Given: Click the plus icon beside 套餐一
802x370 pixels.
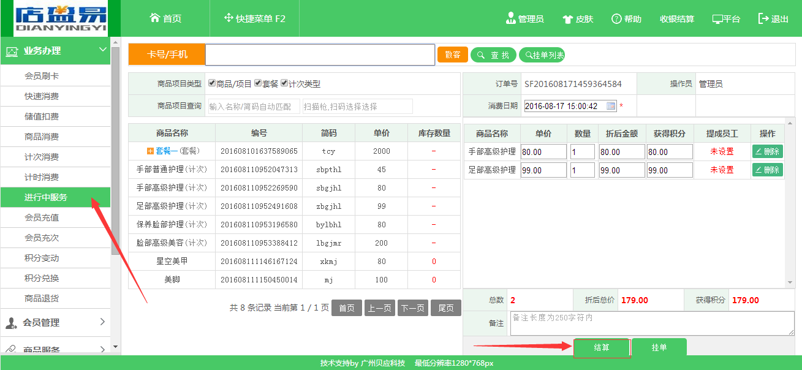Looking at the screenshot, I should click(x=150, y=151).
